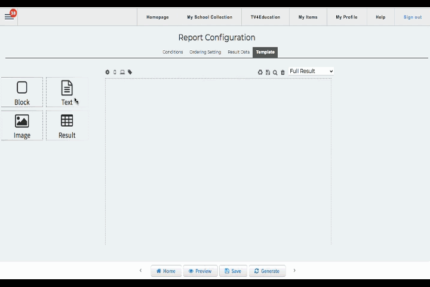This screenshot has width=430, height=287.
Task: Select the Text element tile
Action: [x=67, y=93]
